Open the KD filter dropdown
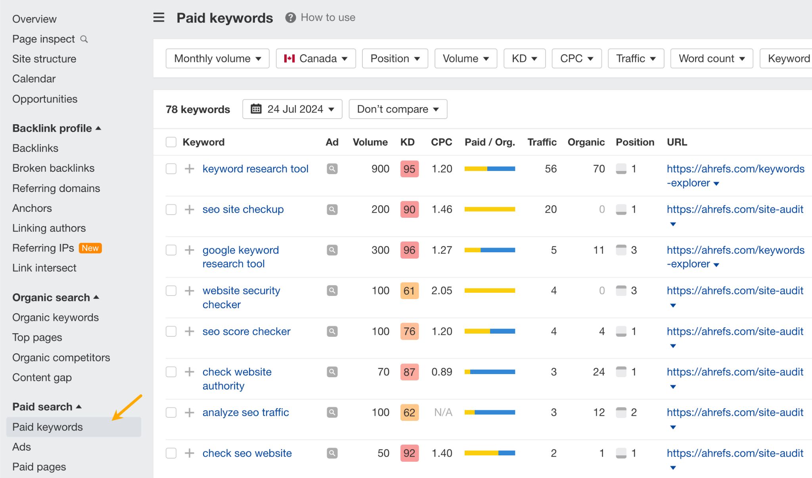The height and width of the screenshot is (478, 812). tap(524, 58)
